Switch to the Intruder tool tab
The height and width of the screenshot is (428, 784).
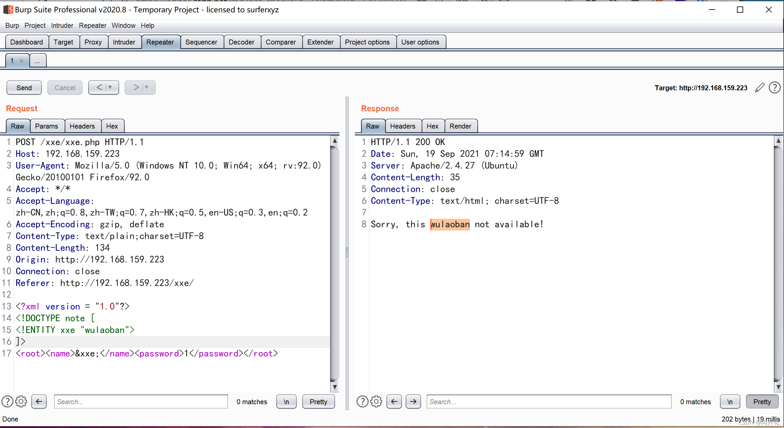click(x=124, y=42)
